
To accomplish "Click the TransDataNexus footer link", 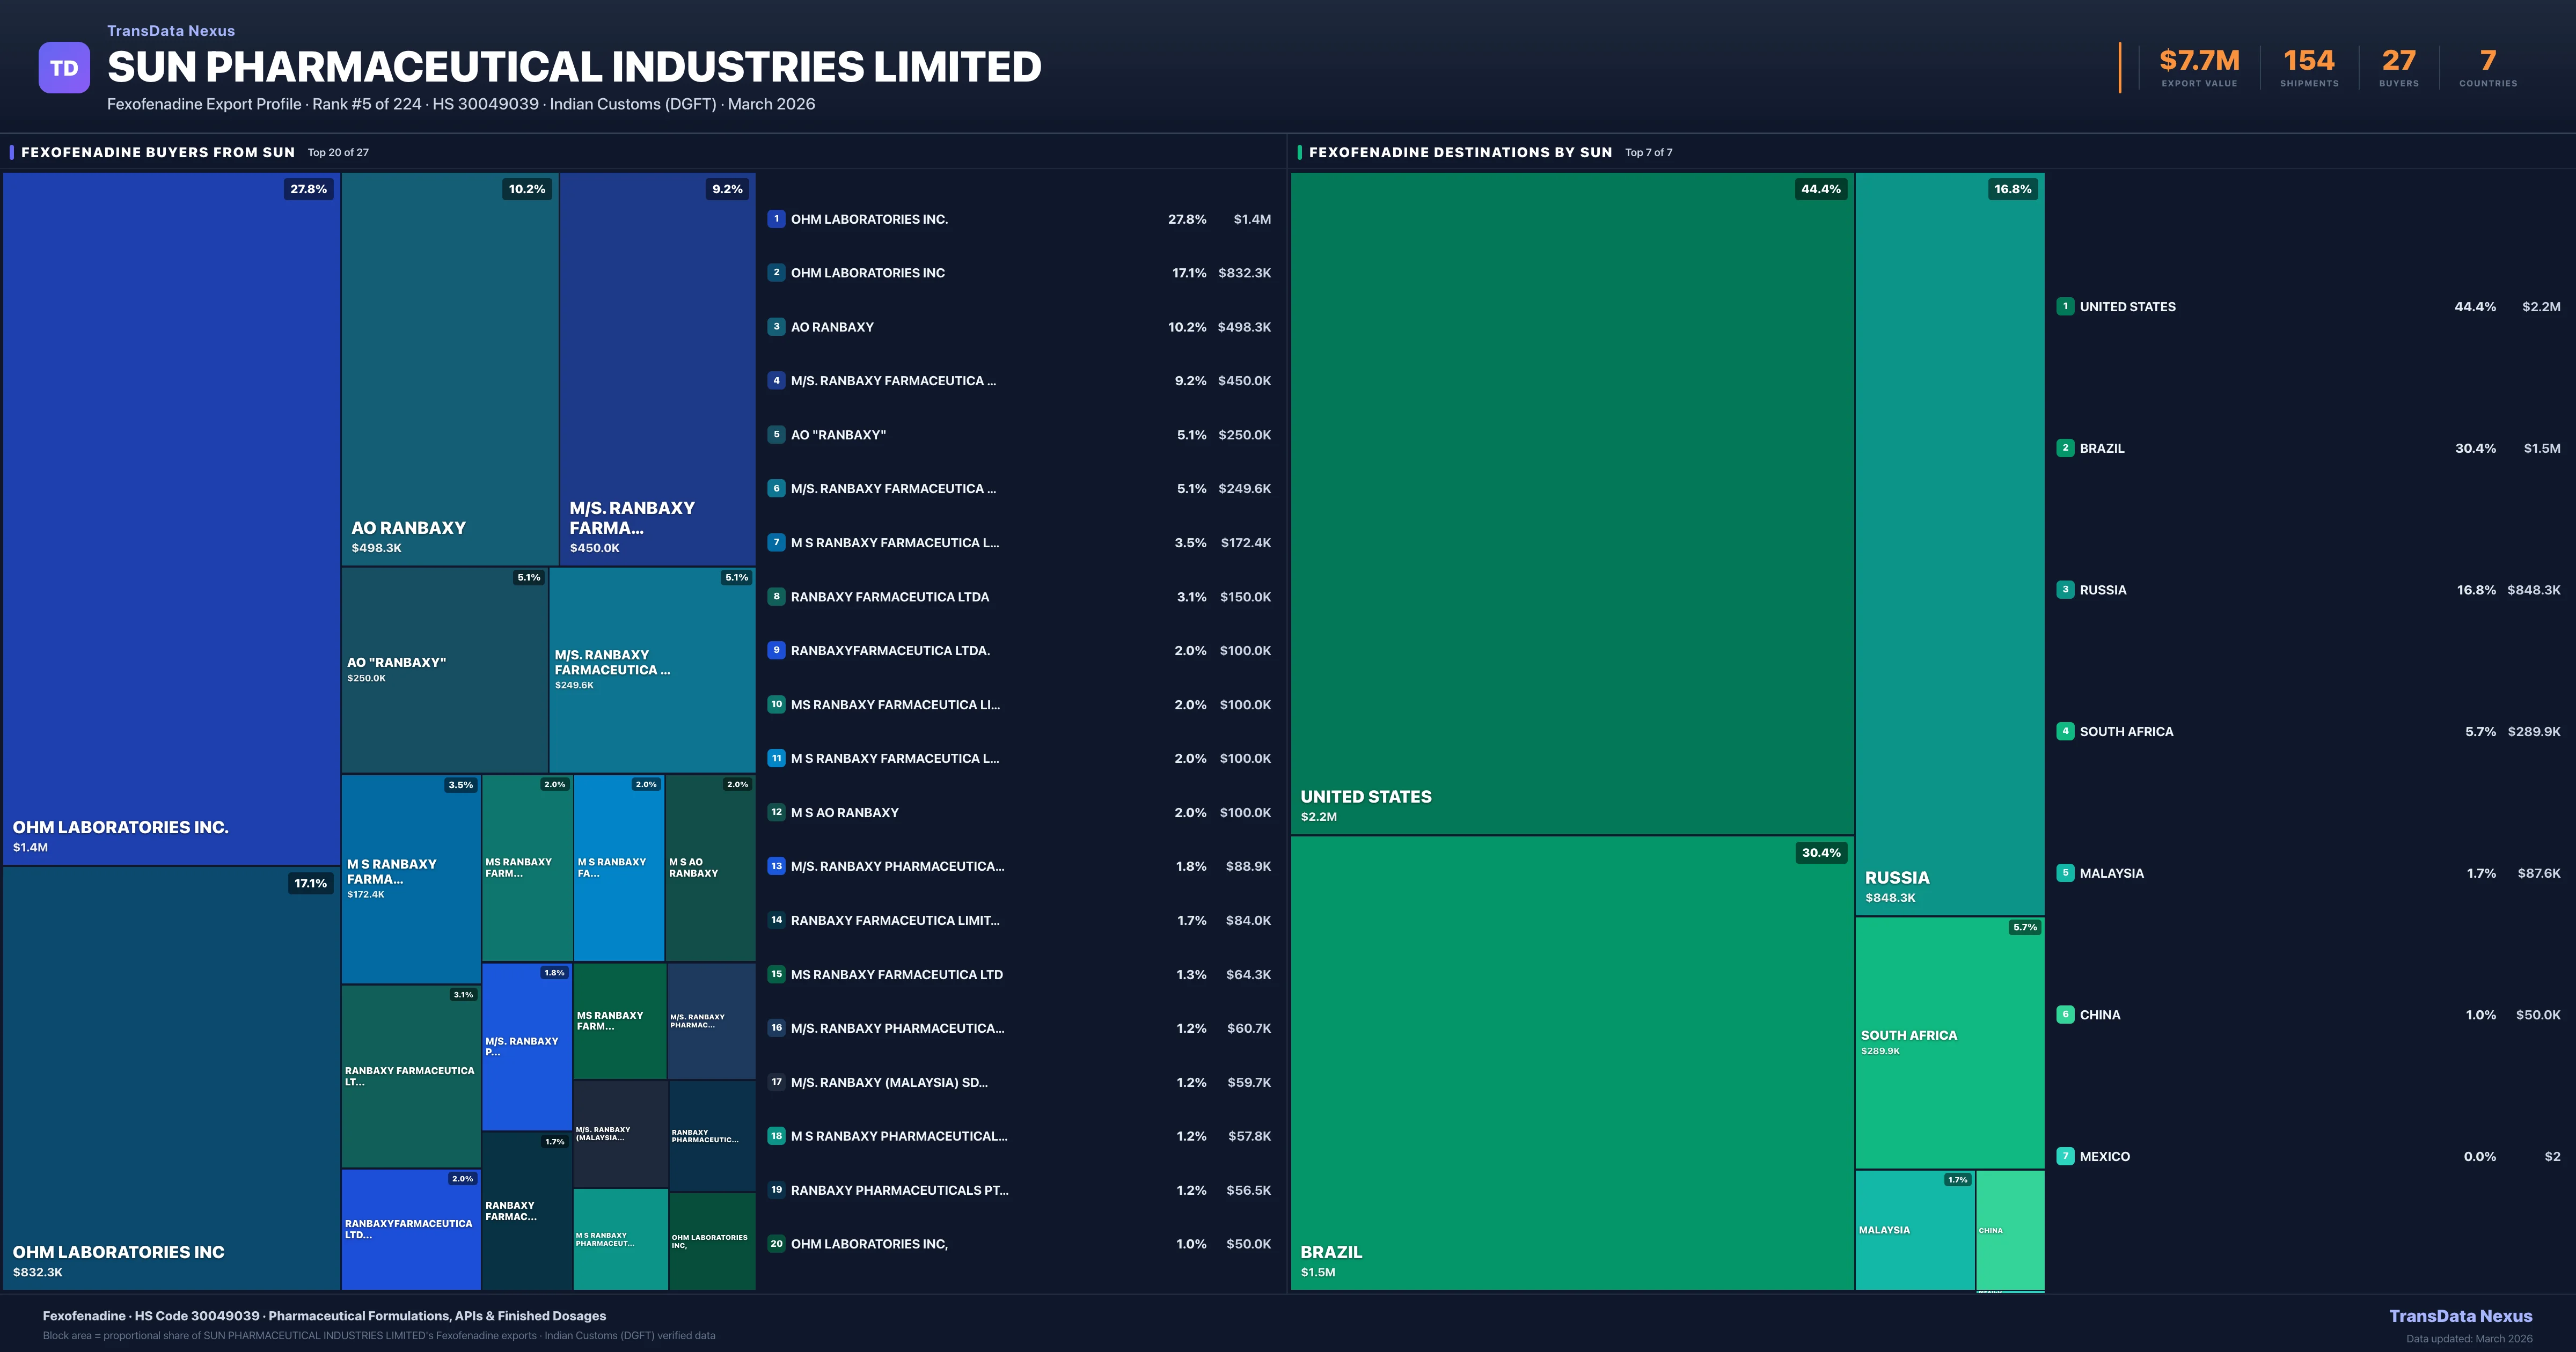I will (x=2460, y=1316).
